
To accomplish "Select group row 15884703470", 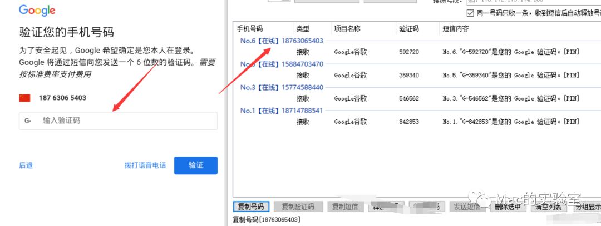I will [282, 64].
